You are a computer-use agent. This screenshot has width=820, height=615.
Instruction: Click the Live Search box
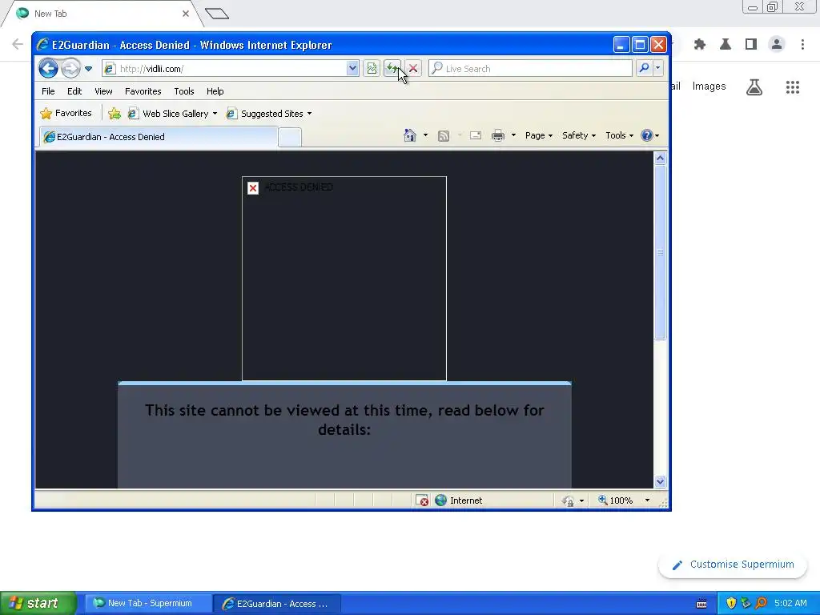pyautogui.click(x=530, y=69)
